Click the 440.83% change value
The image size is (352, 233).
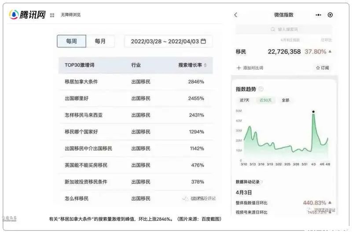click(315, 203)
